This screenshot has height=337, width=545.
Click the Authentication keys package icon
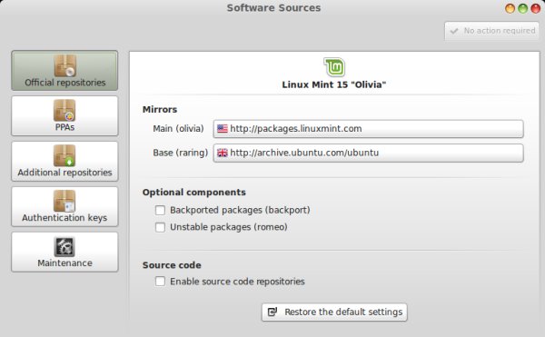coord(64,201)
